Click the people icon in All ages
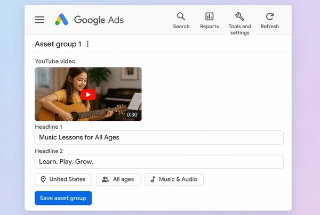 coord(105,179)
